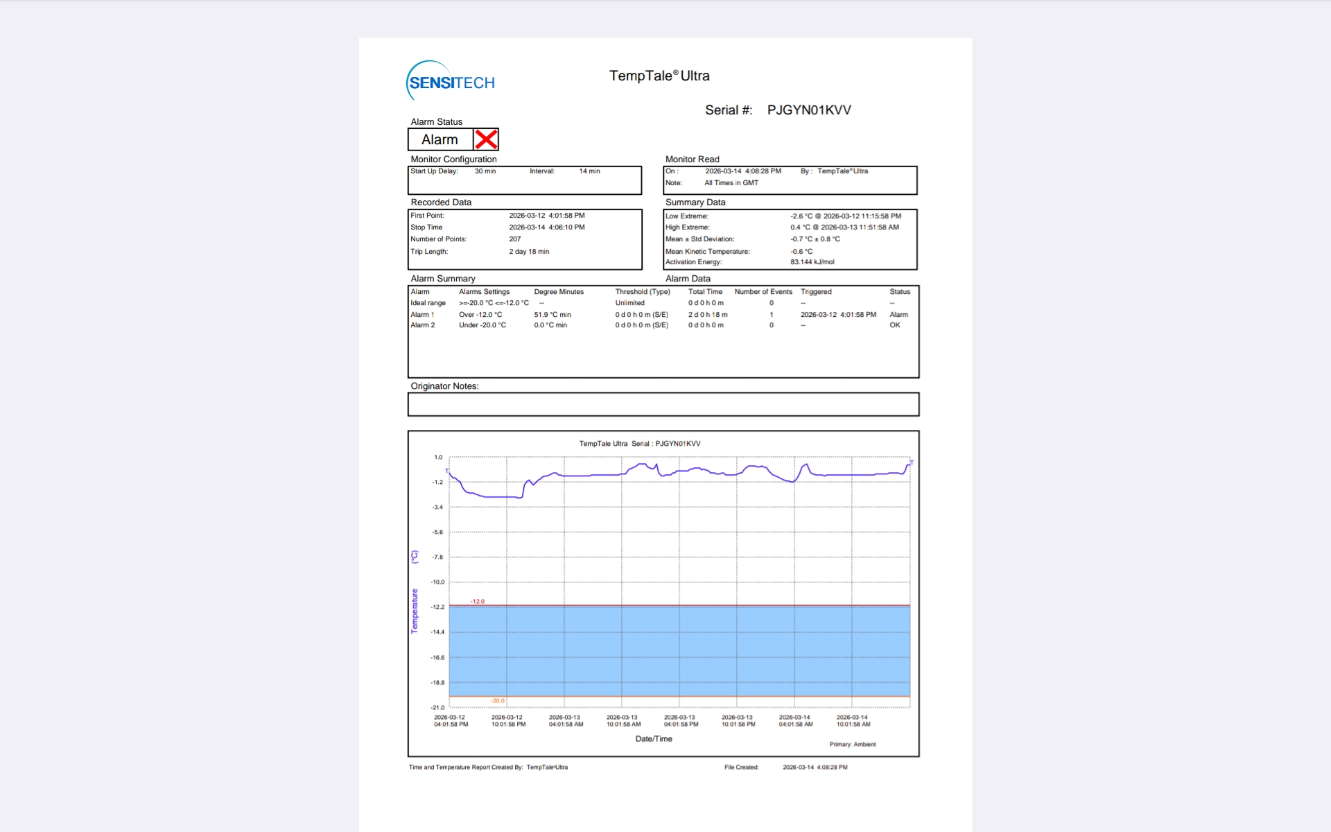This screenshot has width=1331, height=832.
Task: Click the Sensitech logo
Action: 451,82
